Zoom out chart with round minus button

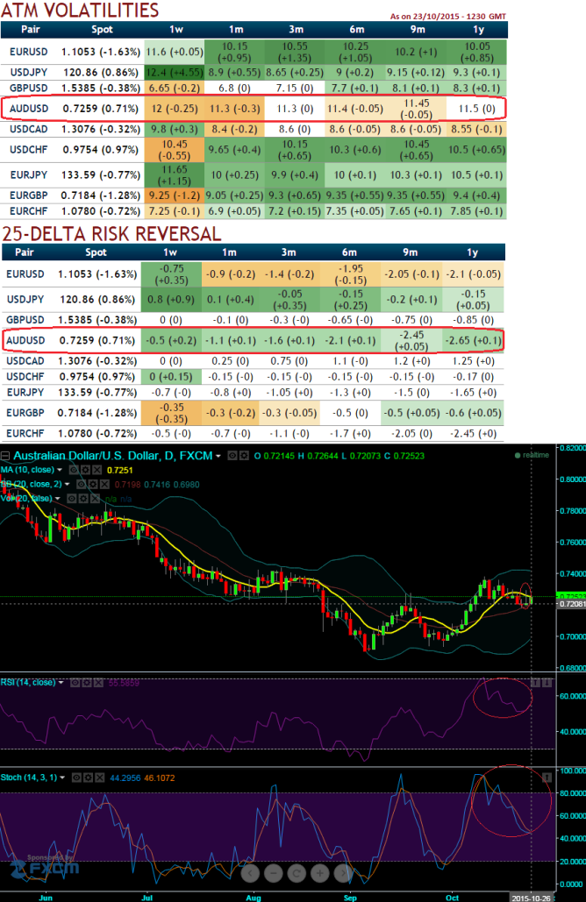click(x=274, y=873)
